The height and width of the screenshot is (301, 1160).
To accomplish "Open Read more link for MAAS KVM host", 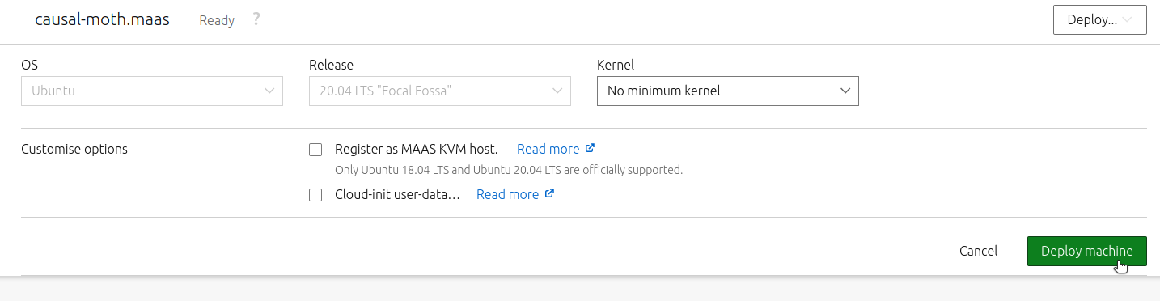I will (x=548, y=149).
